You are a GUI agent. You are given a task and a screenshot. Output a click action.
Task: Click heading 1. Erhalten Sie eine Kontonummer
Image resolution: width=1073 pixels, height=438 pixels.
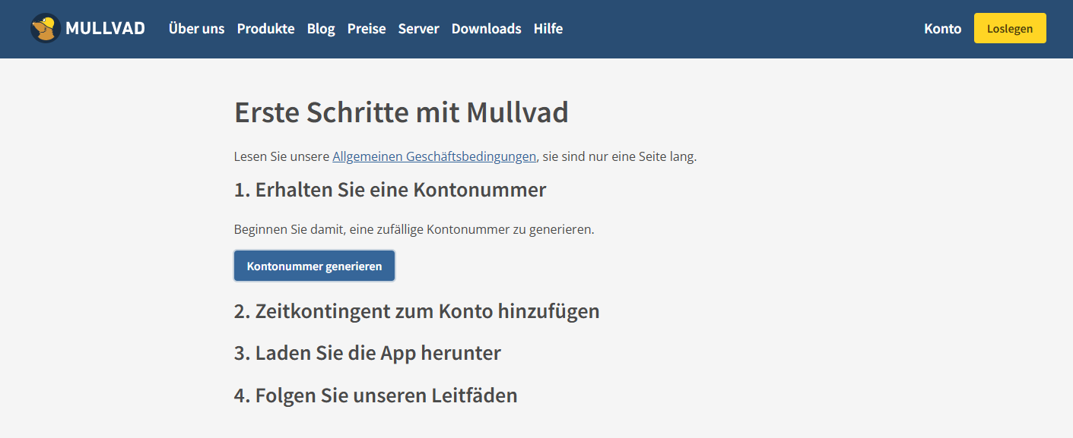pos(390,190)
